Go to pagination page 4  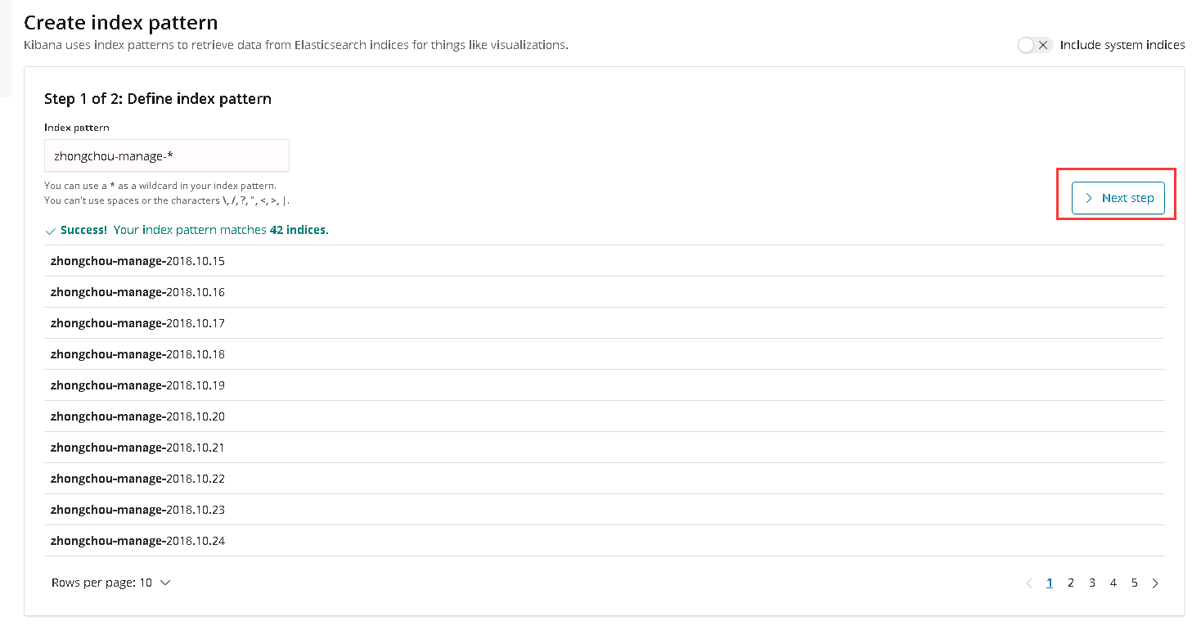pyautogui.click(x=1113, y=583)
